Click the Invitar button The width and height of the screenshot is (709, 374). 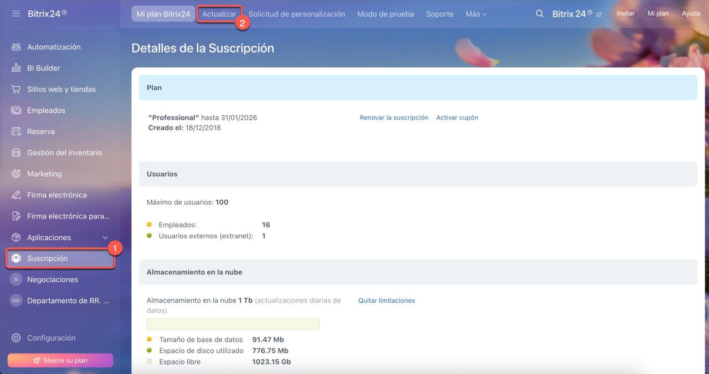point(625,13)
